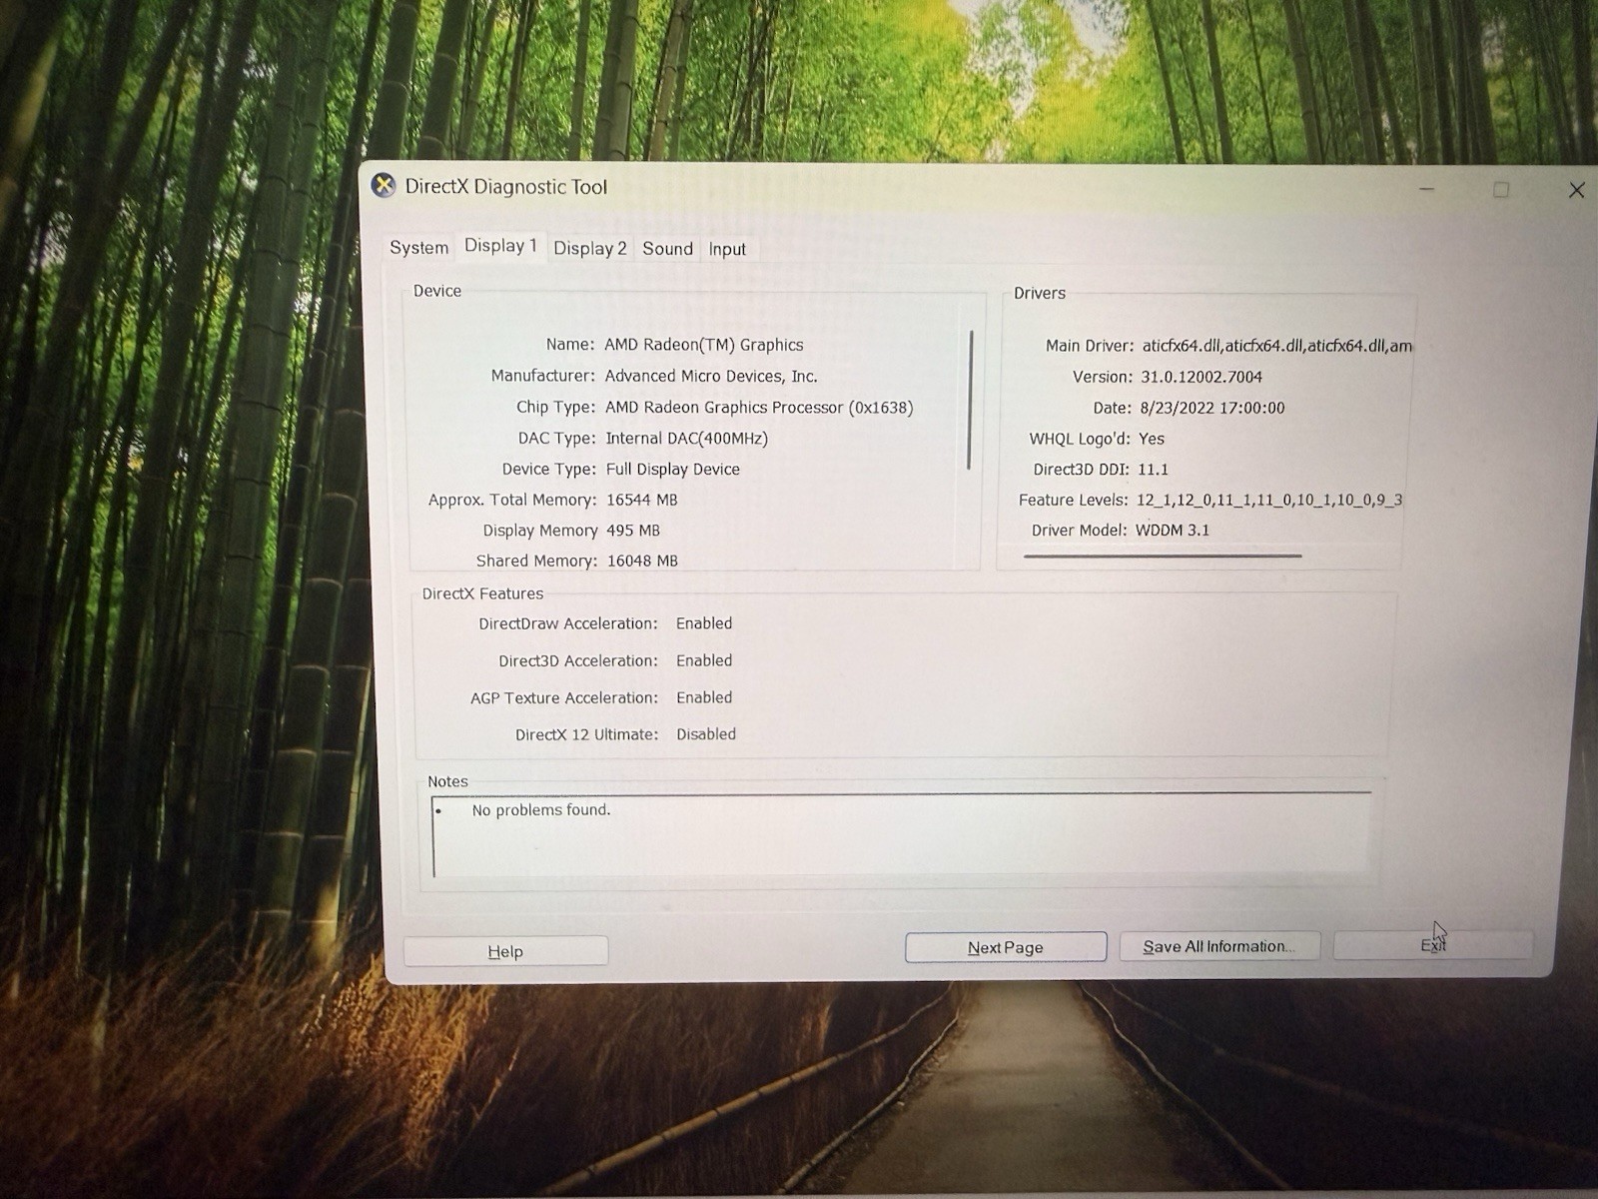Minimize the DirectX Diagnostic Tool window
Image resolution: width=1598 pixels, height=1199 pixels.
1426,189
